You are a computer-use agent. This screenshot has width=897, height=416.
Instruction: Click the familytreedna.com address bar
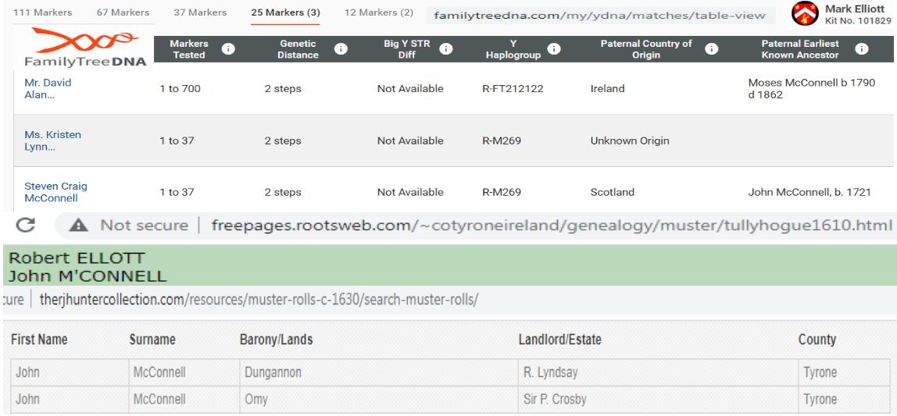coord(600,16)
